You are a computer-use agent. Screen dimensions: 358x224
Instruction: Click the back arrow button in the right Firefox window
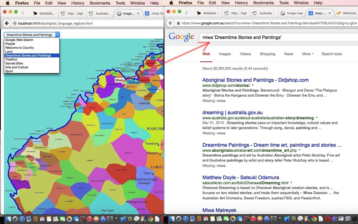[171, 23]
